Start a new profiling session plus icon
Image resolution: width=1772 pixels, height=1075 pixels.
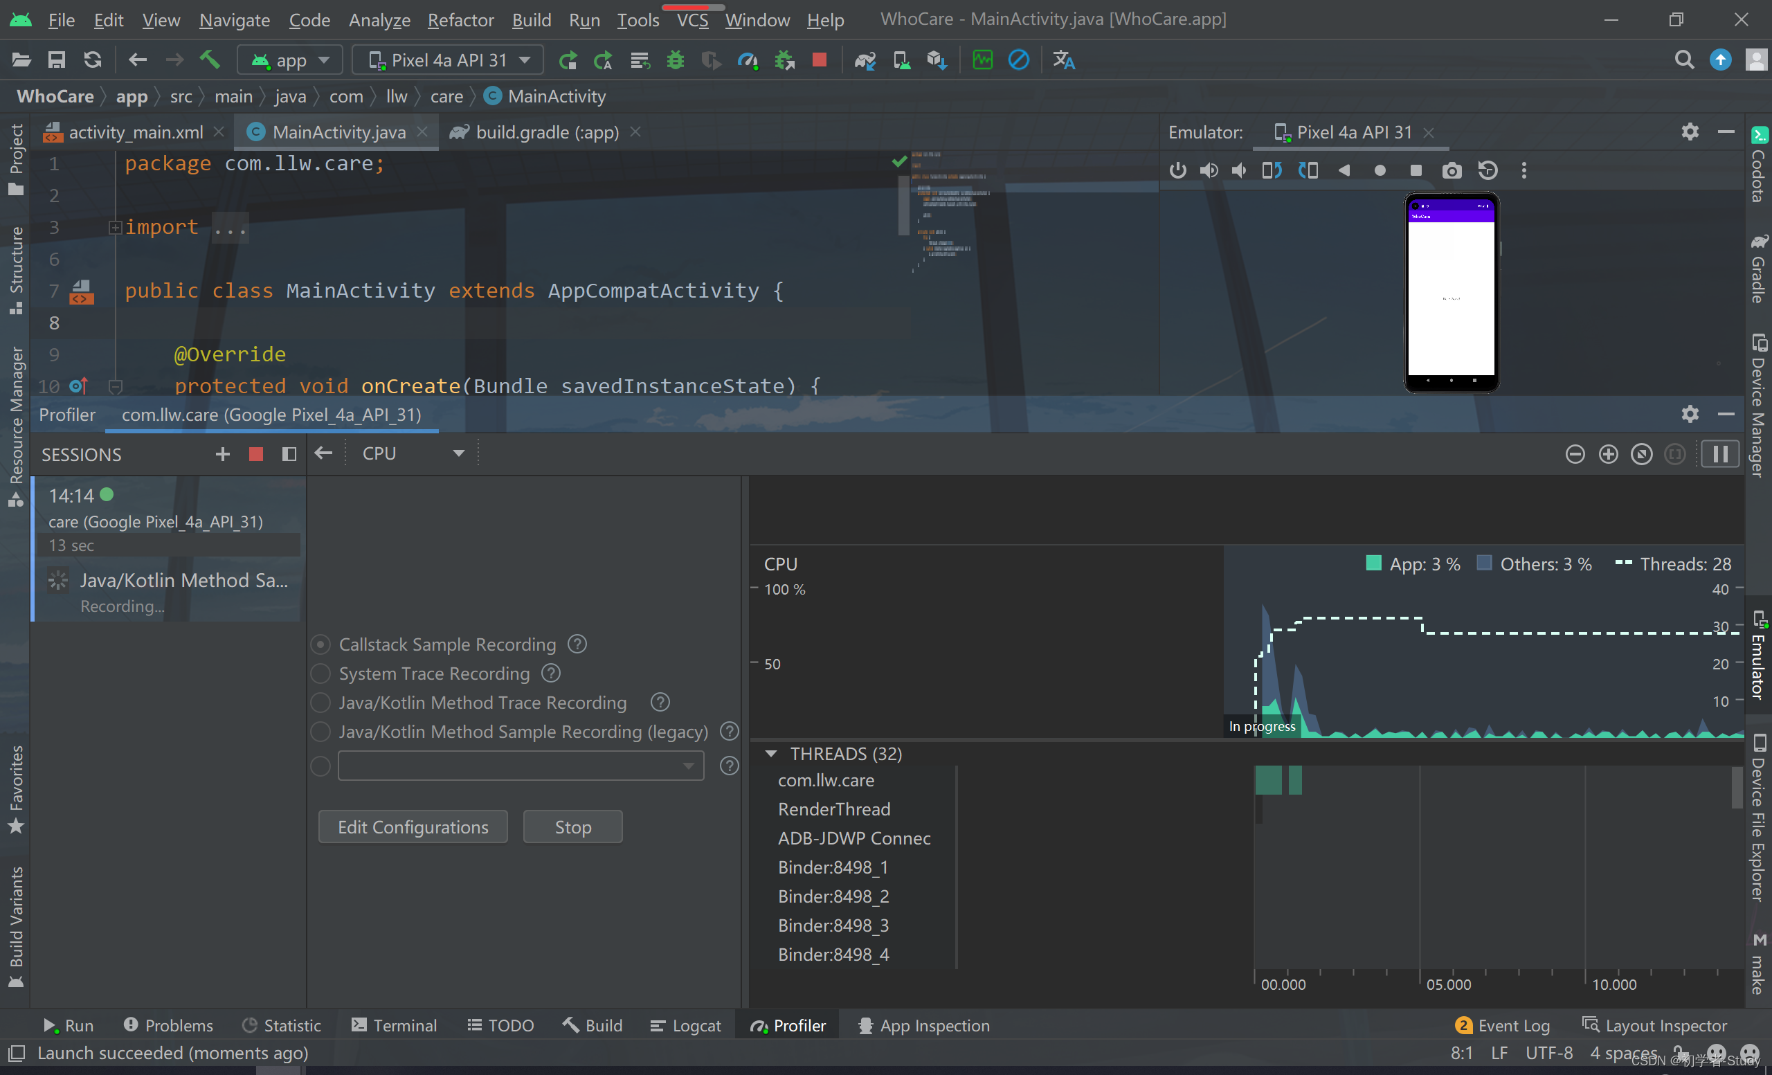click(223, 455)
